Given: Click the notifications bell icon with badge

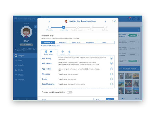Looking at the screenshot, I should coord(130,18).
